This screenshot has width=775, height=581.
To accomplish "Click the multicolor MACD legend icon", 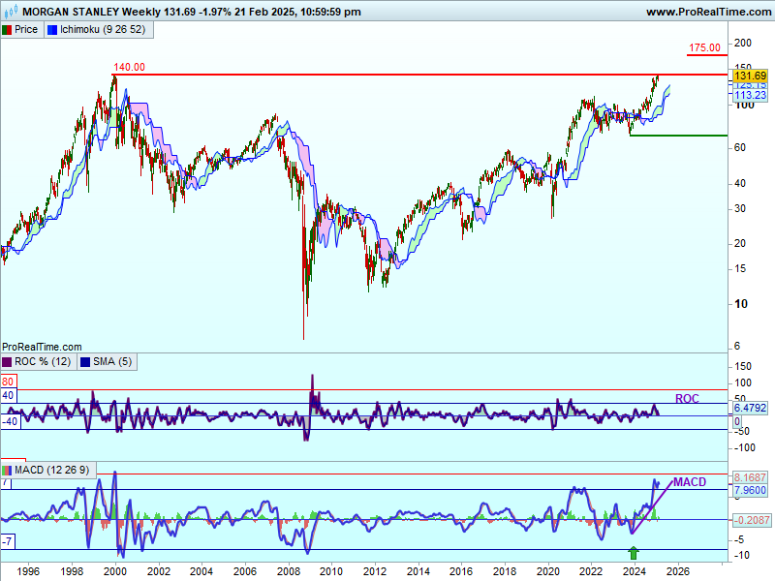I will [7, 470].
